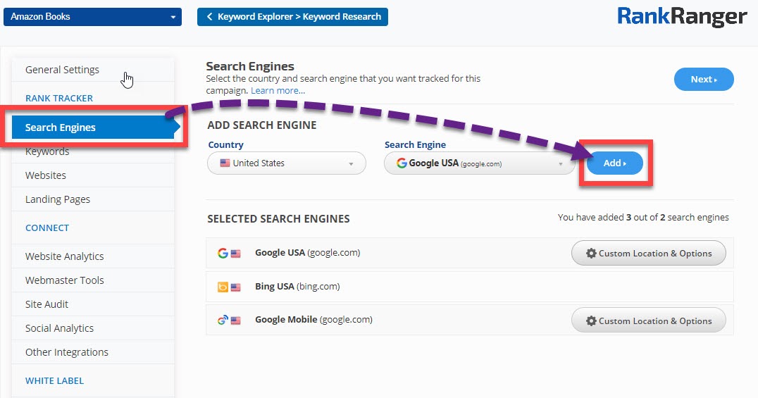Viewport: 758px width, 398px height.
Task: Click the gear icon in Google USA row
Action: (591, 254)
